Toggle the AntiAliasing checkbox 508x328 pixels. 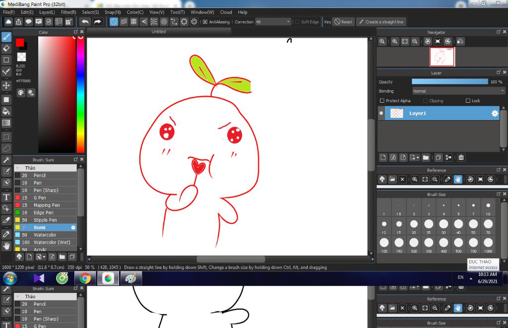click(205, 22)
